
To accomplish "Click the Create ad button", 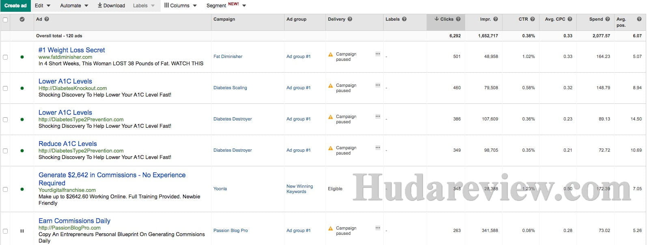I will click(x=15, y=5).
